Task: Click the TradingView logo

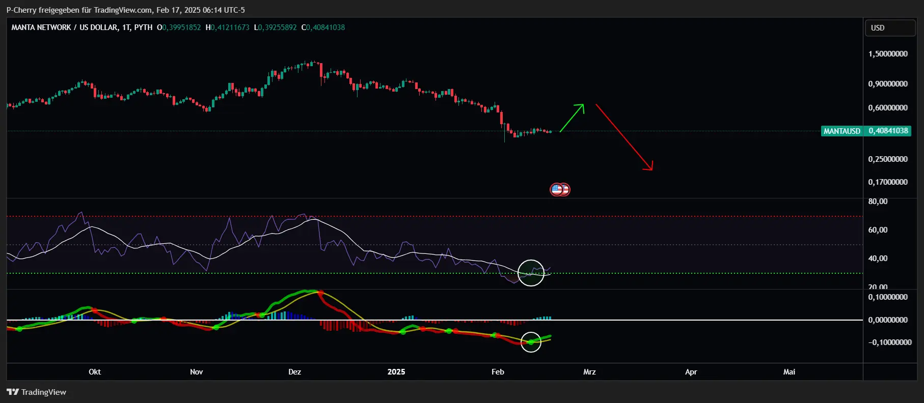Action: pos(36,392)
